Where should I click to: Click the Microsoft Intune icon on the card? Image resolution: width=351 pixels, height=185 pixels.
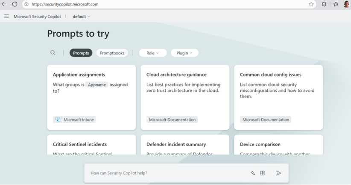(x=58, y=120)
